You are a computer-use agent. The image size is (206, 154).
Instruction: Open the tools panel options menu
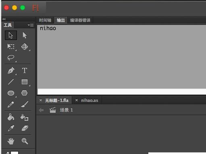(x=31, y=25)
